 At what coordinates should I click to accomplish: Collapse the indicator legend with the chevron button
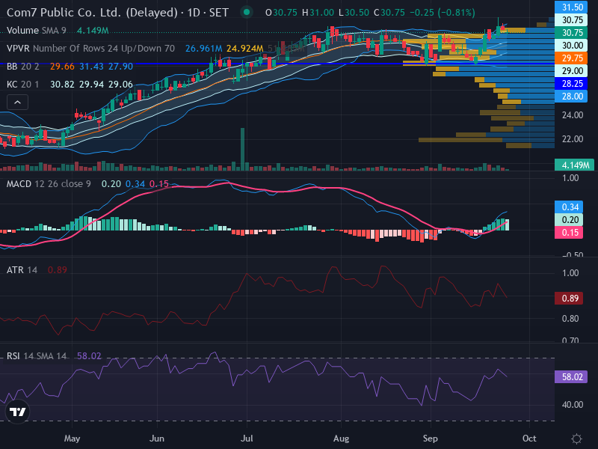pyautogui.click(x=17, y=103)
